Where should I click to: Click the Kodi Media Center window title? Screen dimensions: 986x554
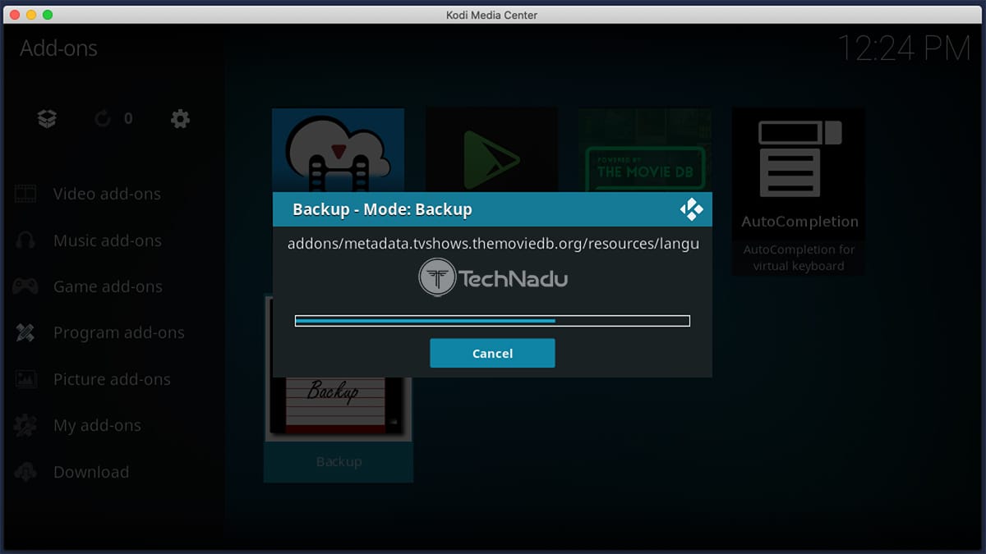[493, 15]
